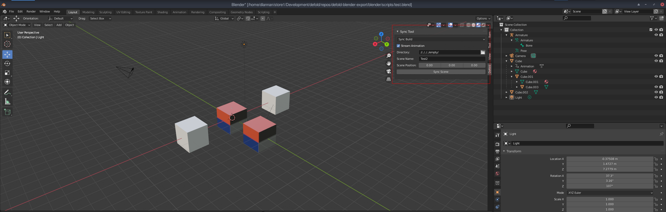Image resolution: width=666 pixels, height=212 pixels.
Task: Select the Add Cube tool
Action: coord(7,112)
